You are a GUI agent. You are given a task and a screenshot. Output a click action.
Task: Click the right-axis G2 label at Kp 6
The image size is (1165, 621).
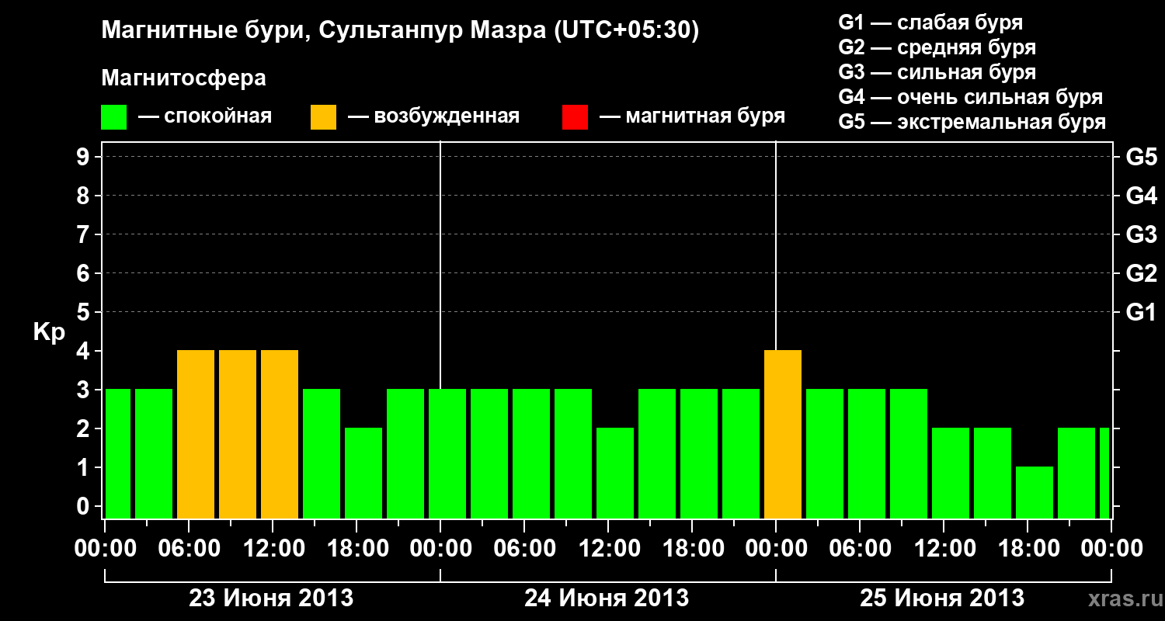point(1141,273)
